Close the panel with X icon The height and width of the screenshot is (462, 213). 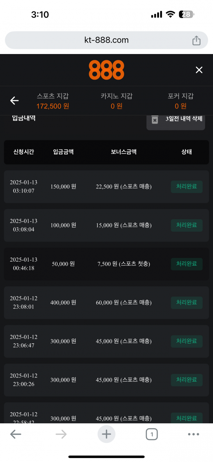tap(199, 70)
